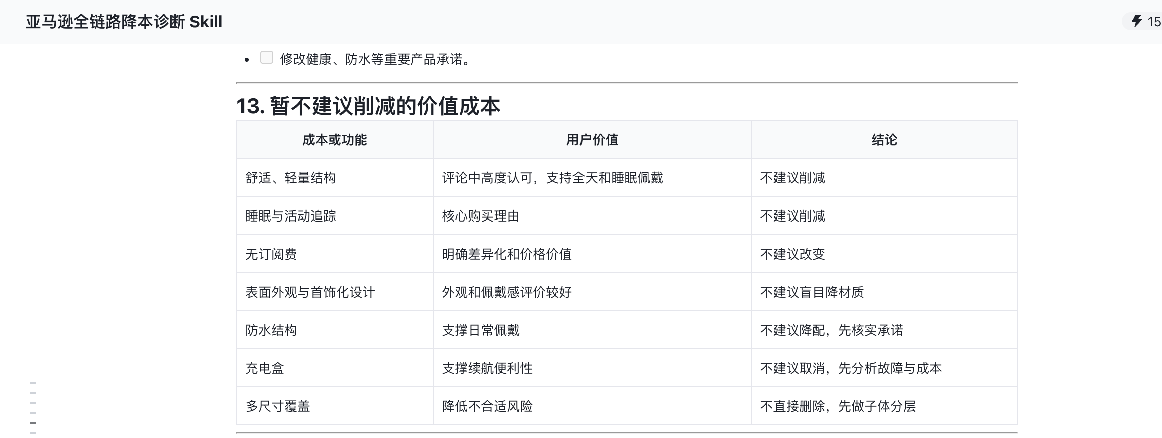Click the 亚马逊全链路降本诊断 Skill title
Image resolution: width=1162 pixels, height=438 pixels.
tap(124, 22)
